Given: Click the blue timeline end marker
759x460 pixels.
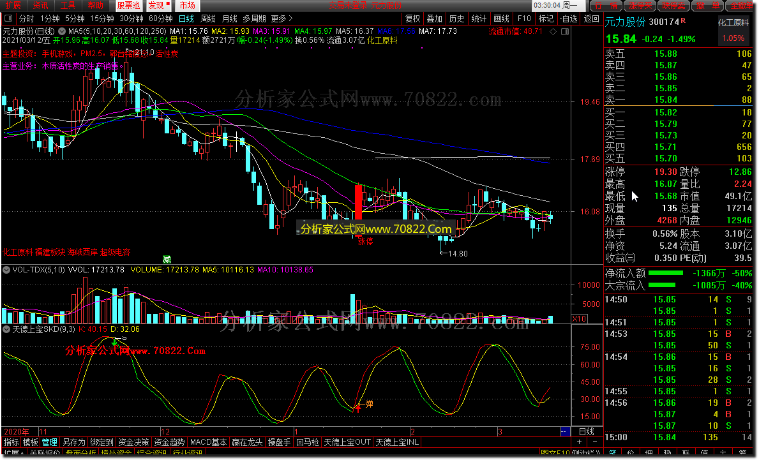Looking at the screenshot, I should point(564,431).
